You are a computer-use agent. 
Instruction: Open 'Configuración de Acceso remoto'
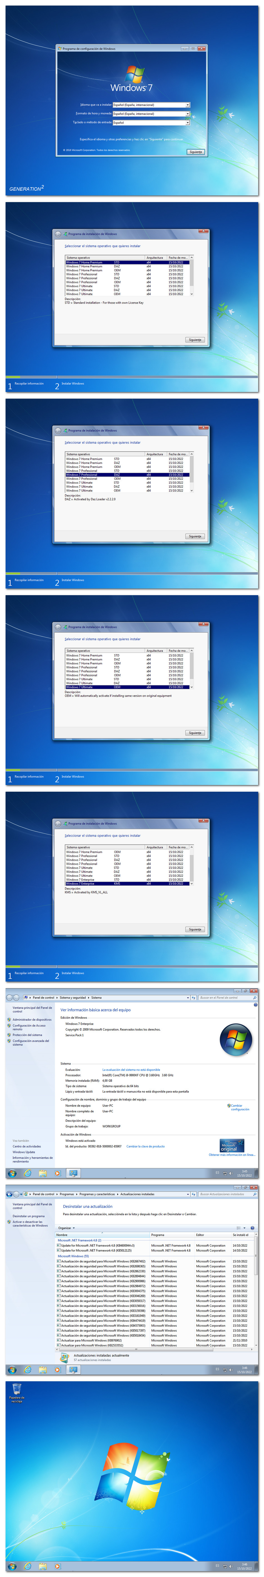point(29,1027)
